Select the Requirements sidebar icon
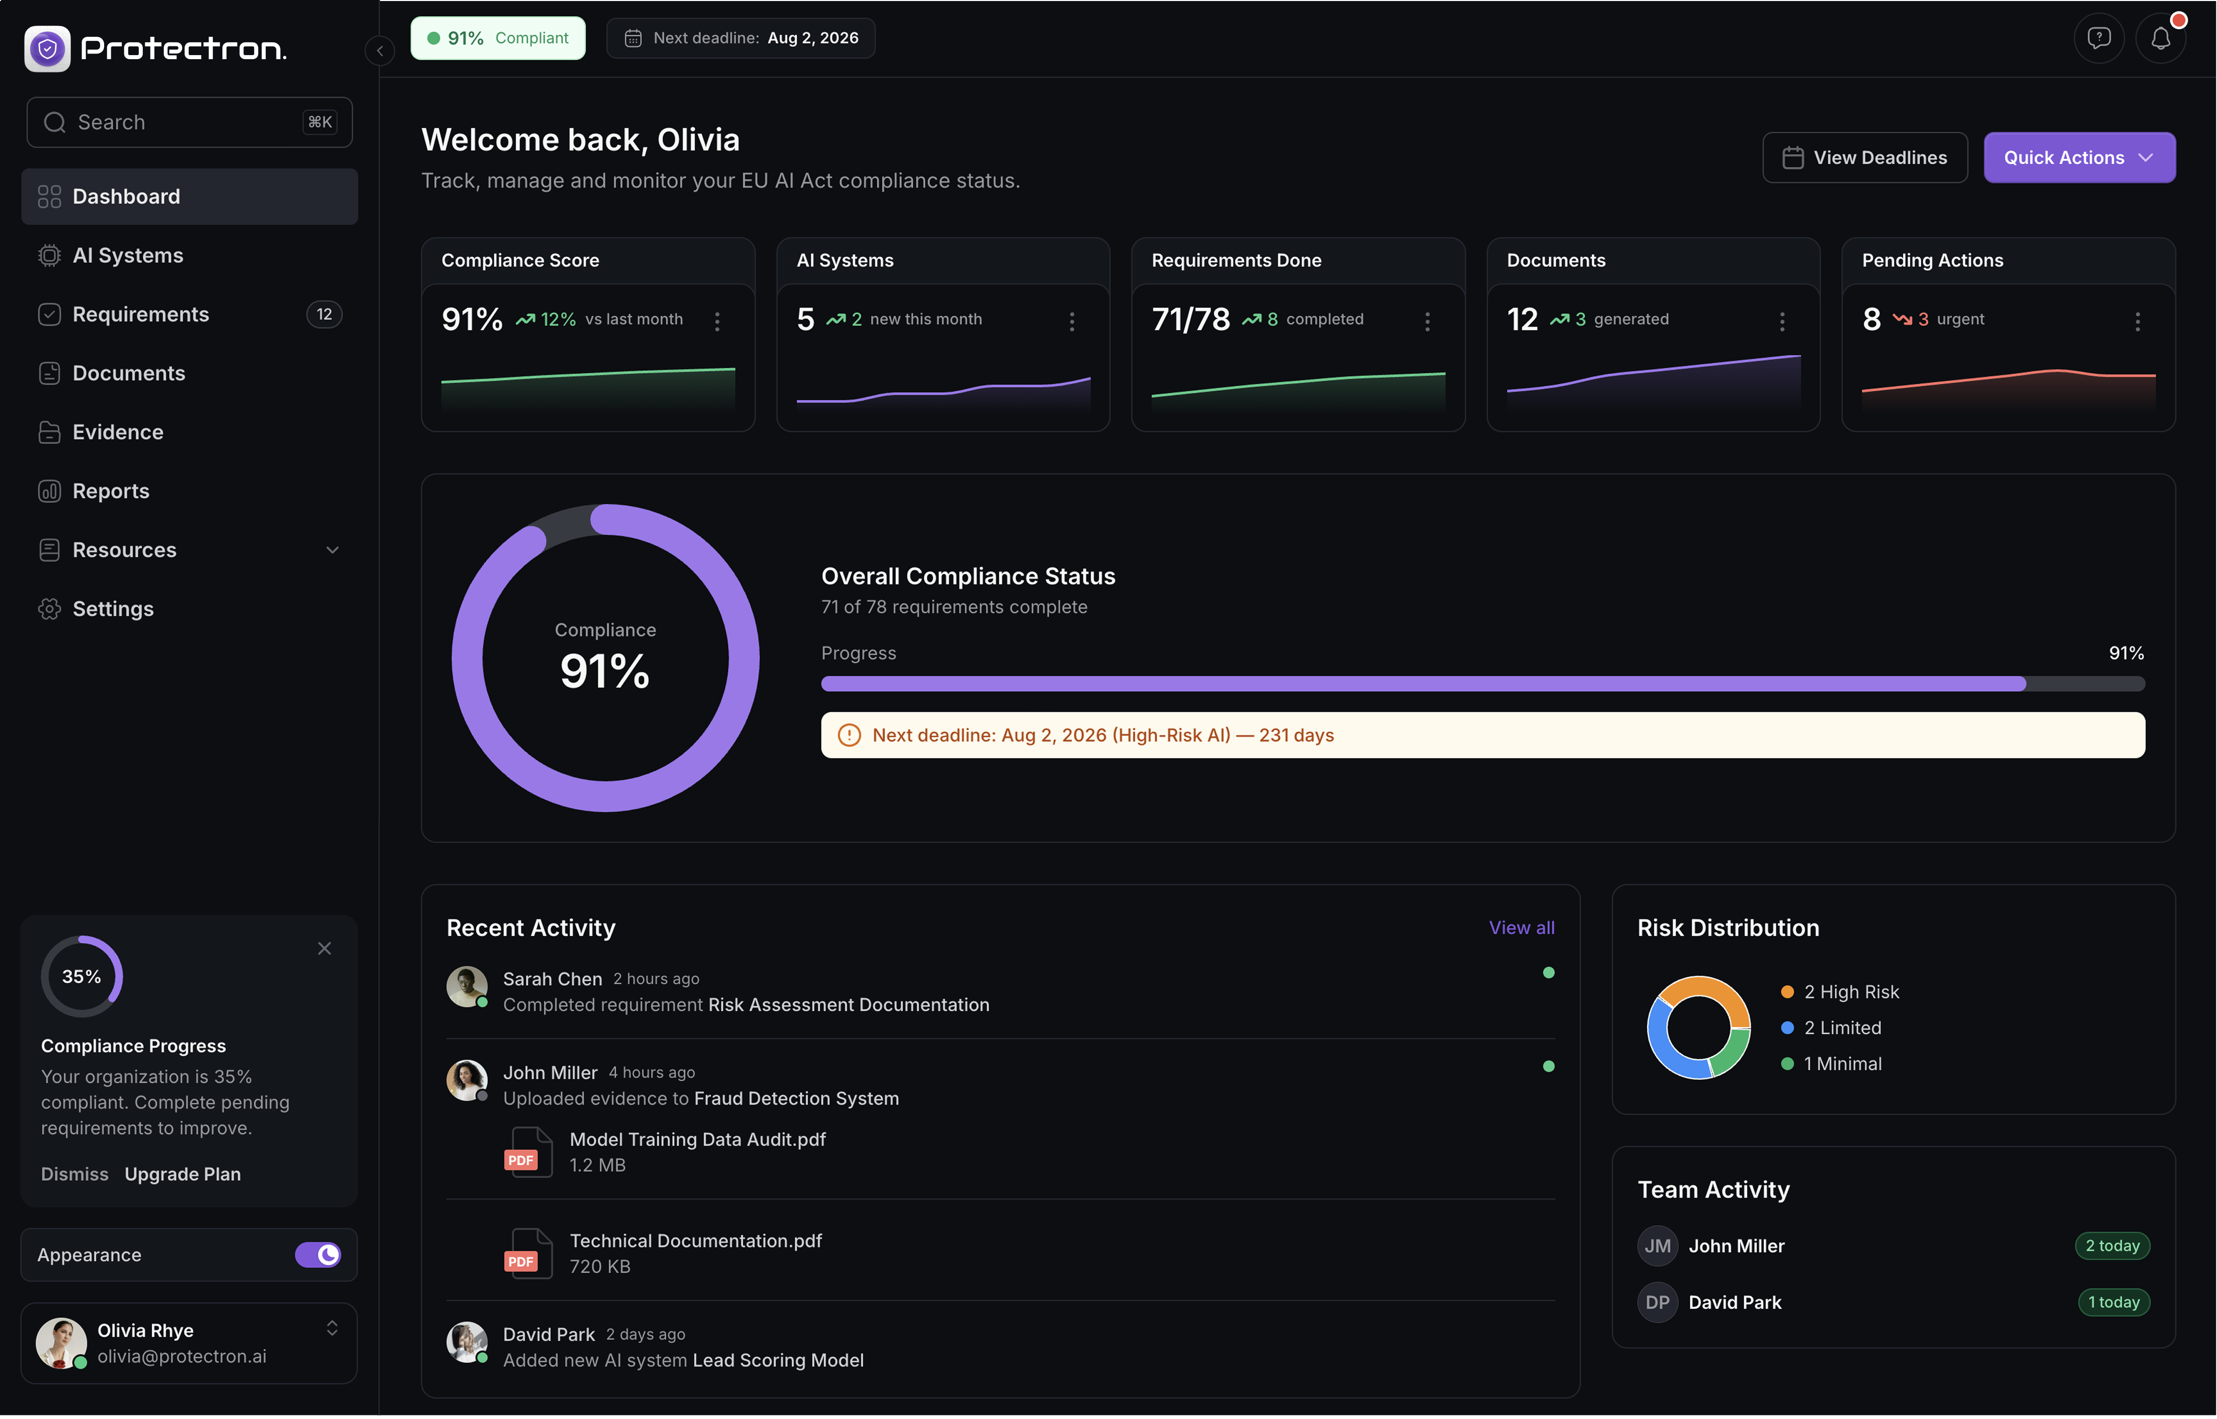The width and height of the screenshot is (2217, 1419). [x=50, y=313]
